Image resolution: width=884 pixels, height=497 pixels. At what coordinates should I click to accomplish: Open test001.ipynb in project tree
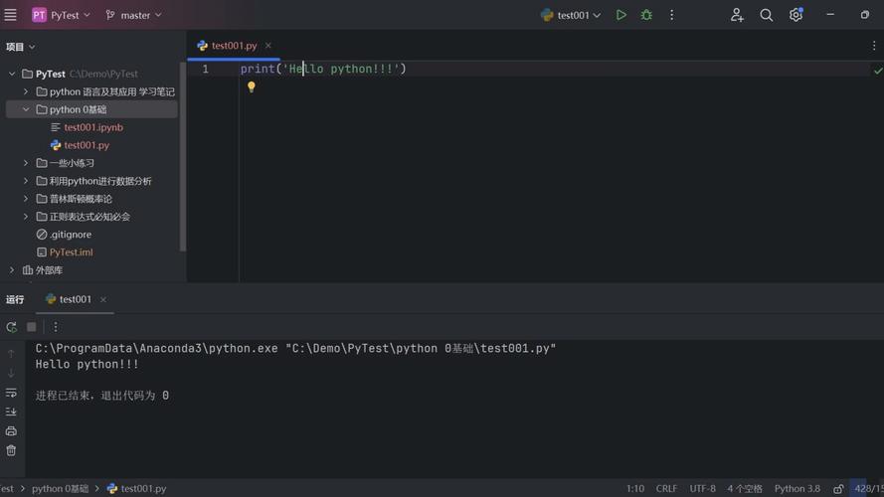click(93, 127)
